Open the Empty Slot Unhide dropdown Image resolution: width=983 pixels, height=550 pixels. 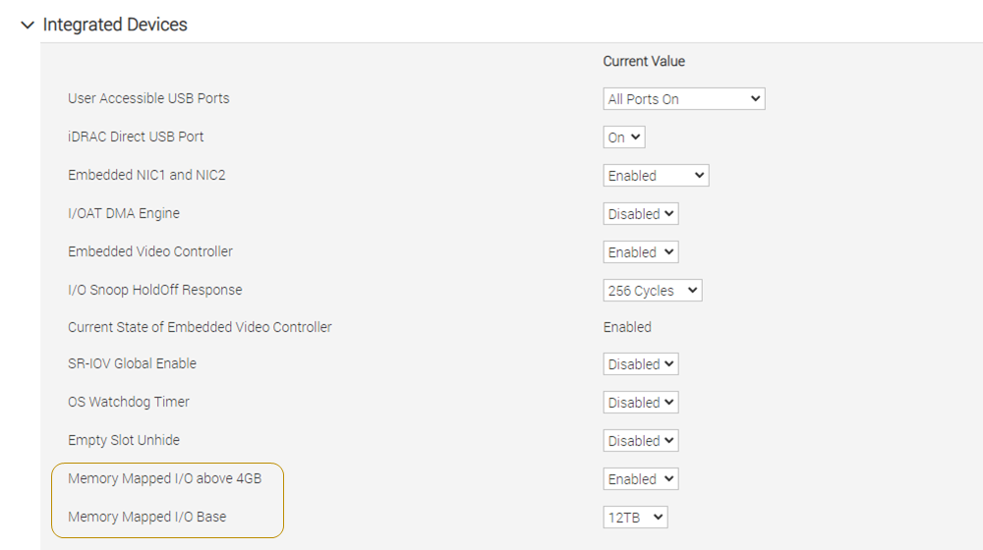[641, 441]
